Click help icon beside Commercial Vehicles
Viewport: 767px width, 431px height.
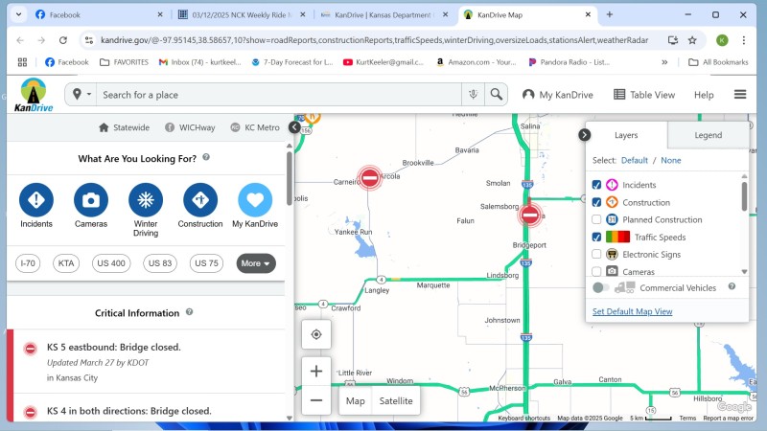tap(732, 286)
